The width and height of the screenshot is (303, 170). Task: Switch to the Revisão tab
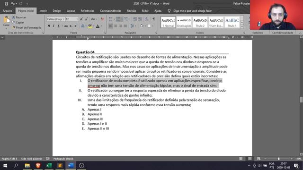[132, 11]
